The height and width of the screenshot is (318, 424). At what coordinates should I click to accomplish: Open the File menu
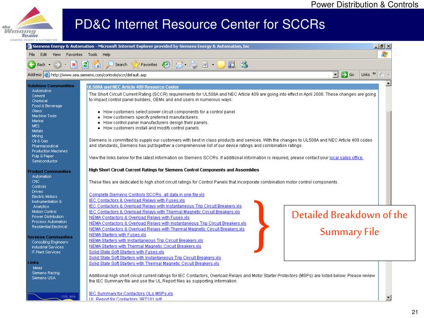[x=32, y=55]
